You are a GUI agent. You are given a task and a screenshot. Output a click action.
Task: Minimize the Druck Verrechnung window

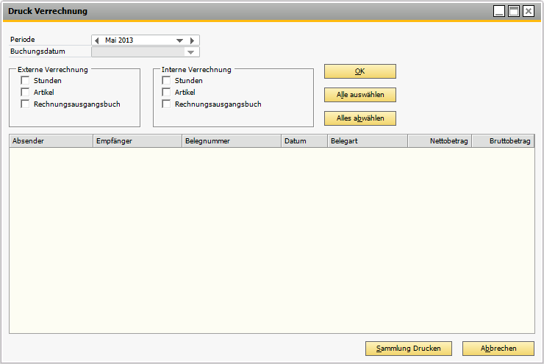pyautogui.click(x=499, y=11)
